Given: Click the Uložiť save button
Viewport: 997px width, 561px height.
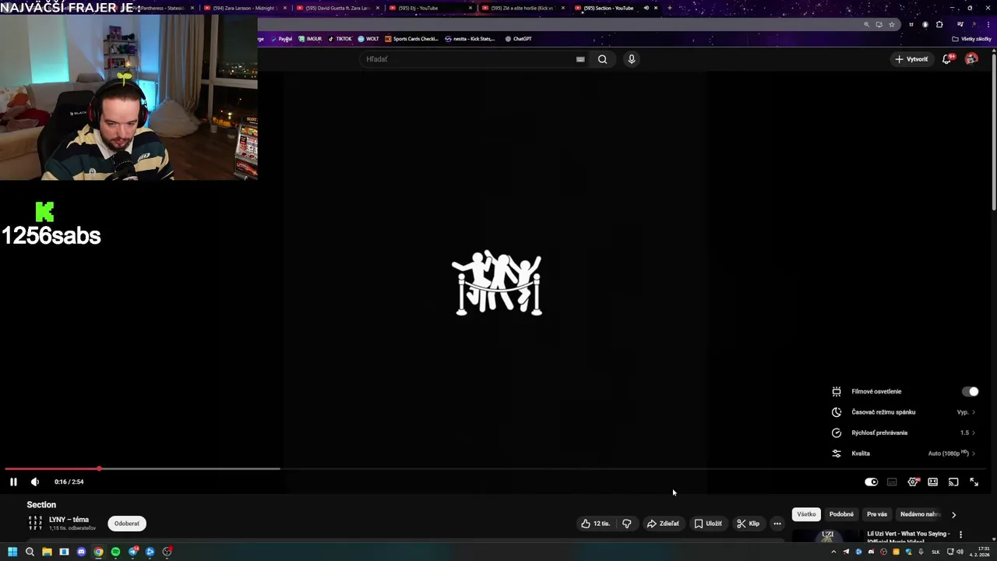Looking at the screenshot, I should (708, 524).
